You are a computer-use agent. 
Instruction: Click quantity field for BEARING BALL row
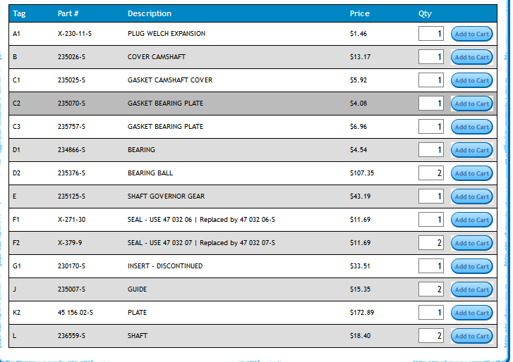tap(431, 173)
